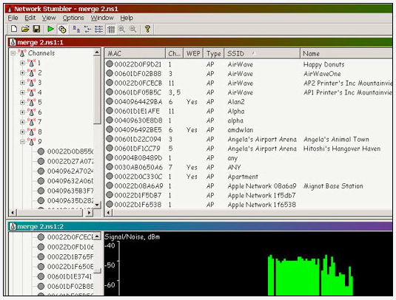Expand channel 8 in the tree
This screenshot has width=396, height=300.
22,132
